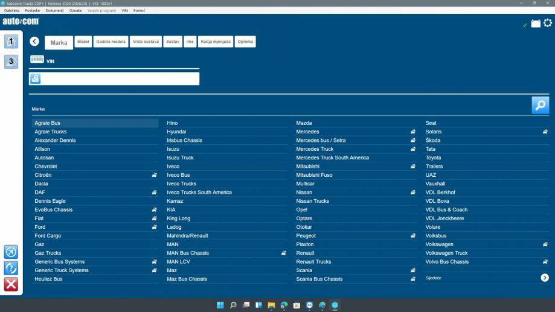Click the VIN barcode icon
The height and width of the screenshot is (312, 555).
(37, 60)
